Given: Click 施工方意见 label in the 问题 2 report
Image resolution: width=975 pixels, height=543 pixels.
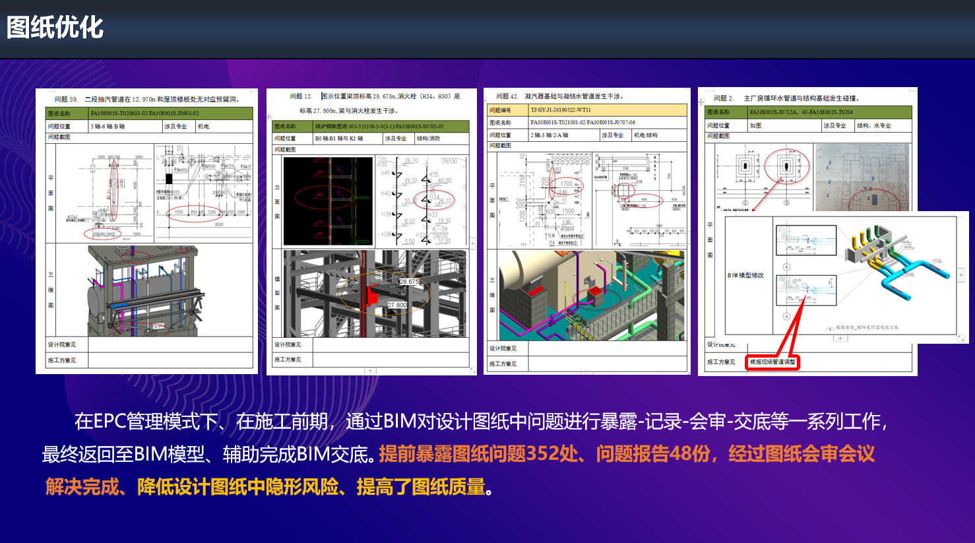Looking at the screenshot, I should [721, 362].
